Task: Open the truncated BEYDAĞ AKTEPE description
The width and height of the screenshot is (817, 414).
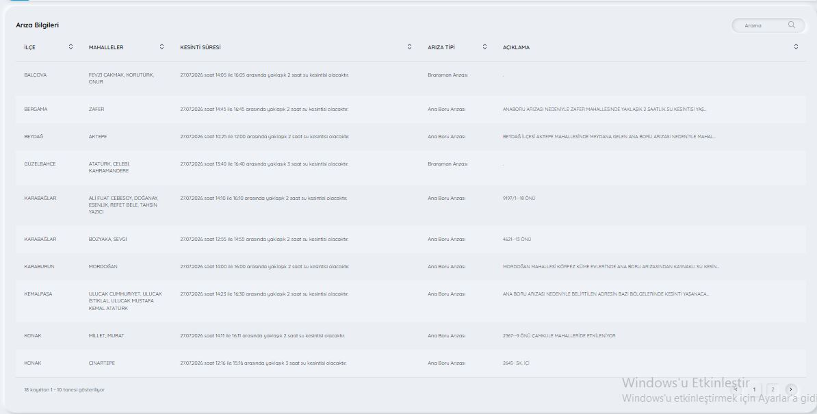Action: (609, 136)
